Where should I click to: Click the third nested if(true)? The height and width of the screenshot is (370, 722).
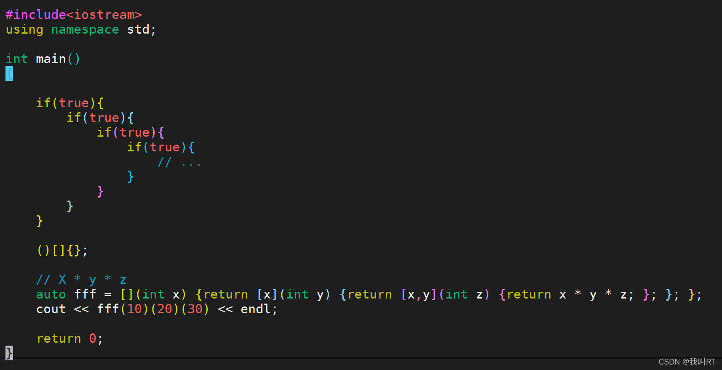(x=131, y=132)
